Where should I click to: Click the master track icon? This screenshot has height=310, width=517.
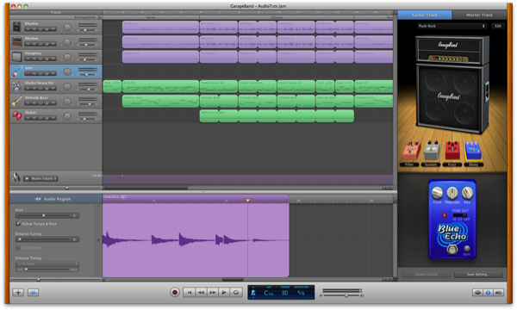tap(16, 177)
